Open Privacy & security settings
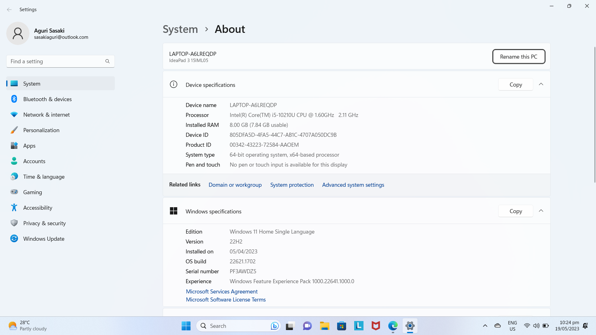Screen dimensions: 596x335 44,223
